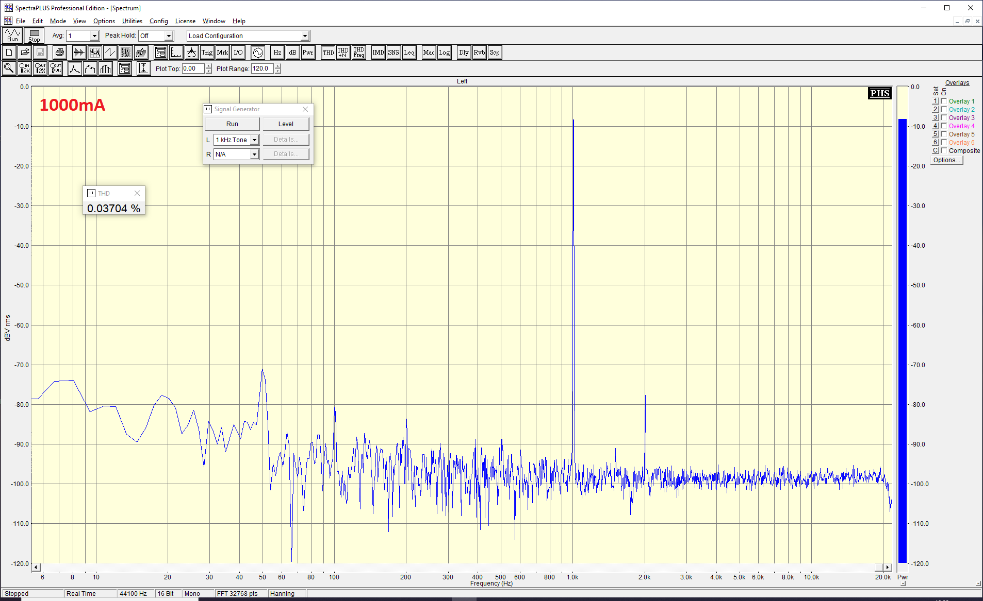Open the Config menu

pyautogui.click(x=159, y=21)
